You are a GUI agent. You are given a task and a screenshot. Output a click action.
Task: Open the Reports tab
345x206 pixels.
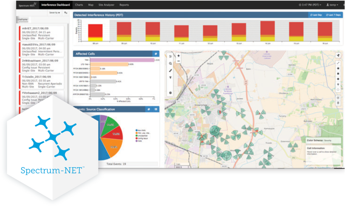(x=124, y=5)
